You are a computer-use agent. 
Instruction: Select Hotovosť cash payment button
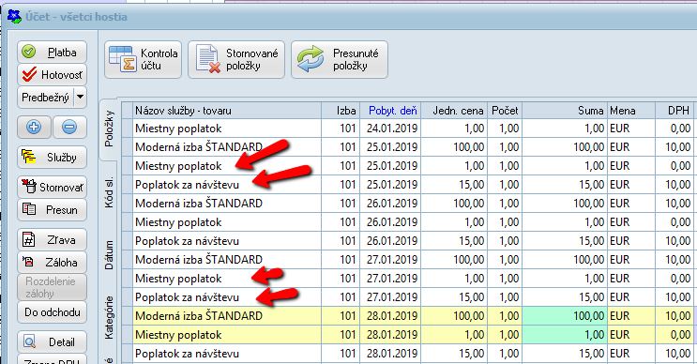coord(52,75)
